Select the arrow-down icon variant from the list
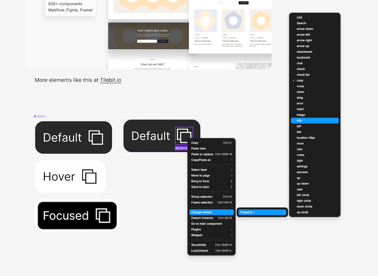This screenshot has height=276, width=378. click(x=305, y=29)
